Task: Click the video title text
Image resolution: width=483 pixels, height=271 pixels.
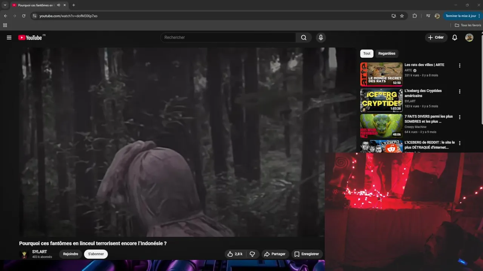Action: click(93, 244)
